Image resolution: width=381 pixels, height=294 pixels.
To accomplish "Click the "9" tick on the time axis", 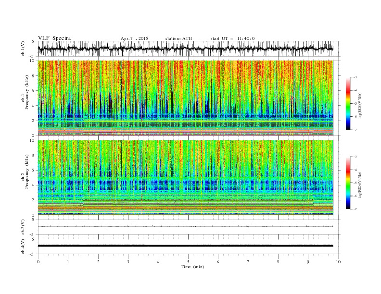I will tap(308, 262).
